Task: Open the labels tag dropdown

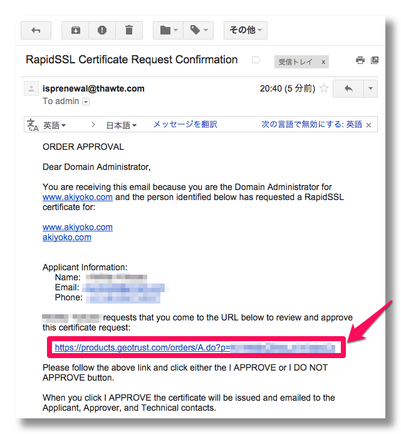Action: tap(198, 30)
